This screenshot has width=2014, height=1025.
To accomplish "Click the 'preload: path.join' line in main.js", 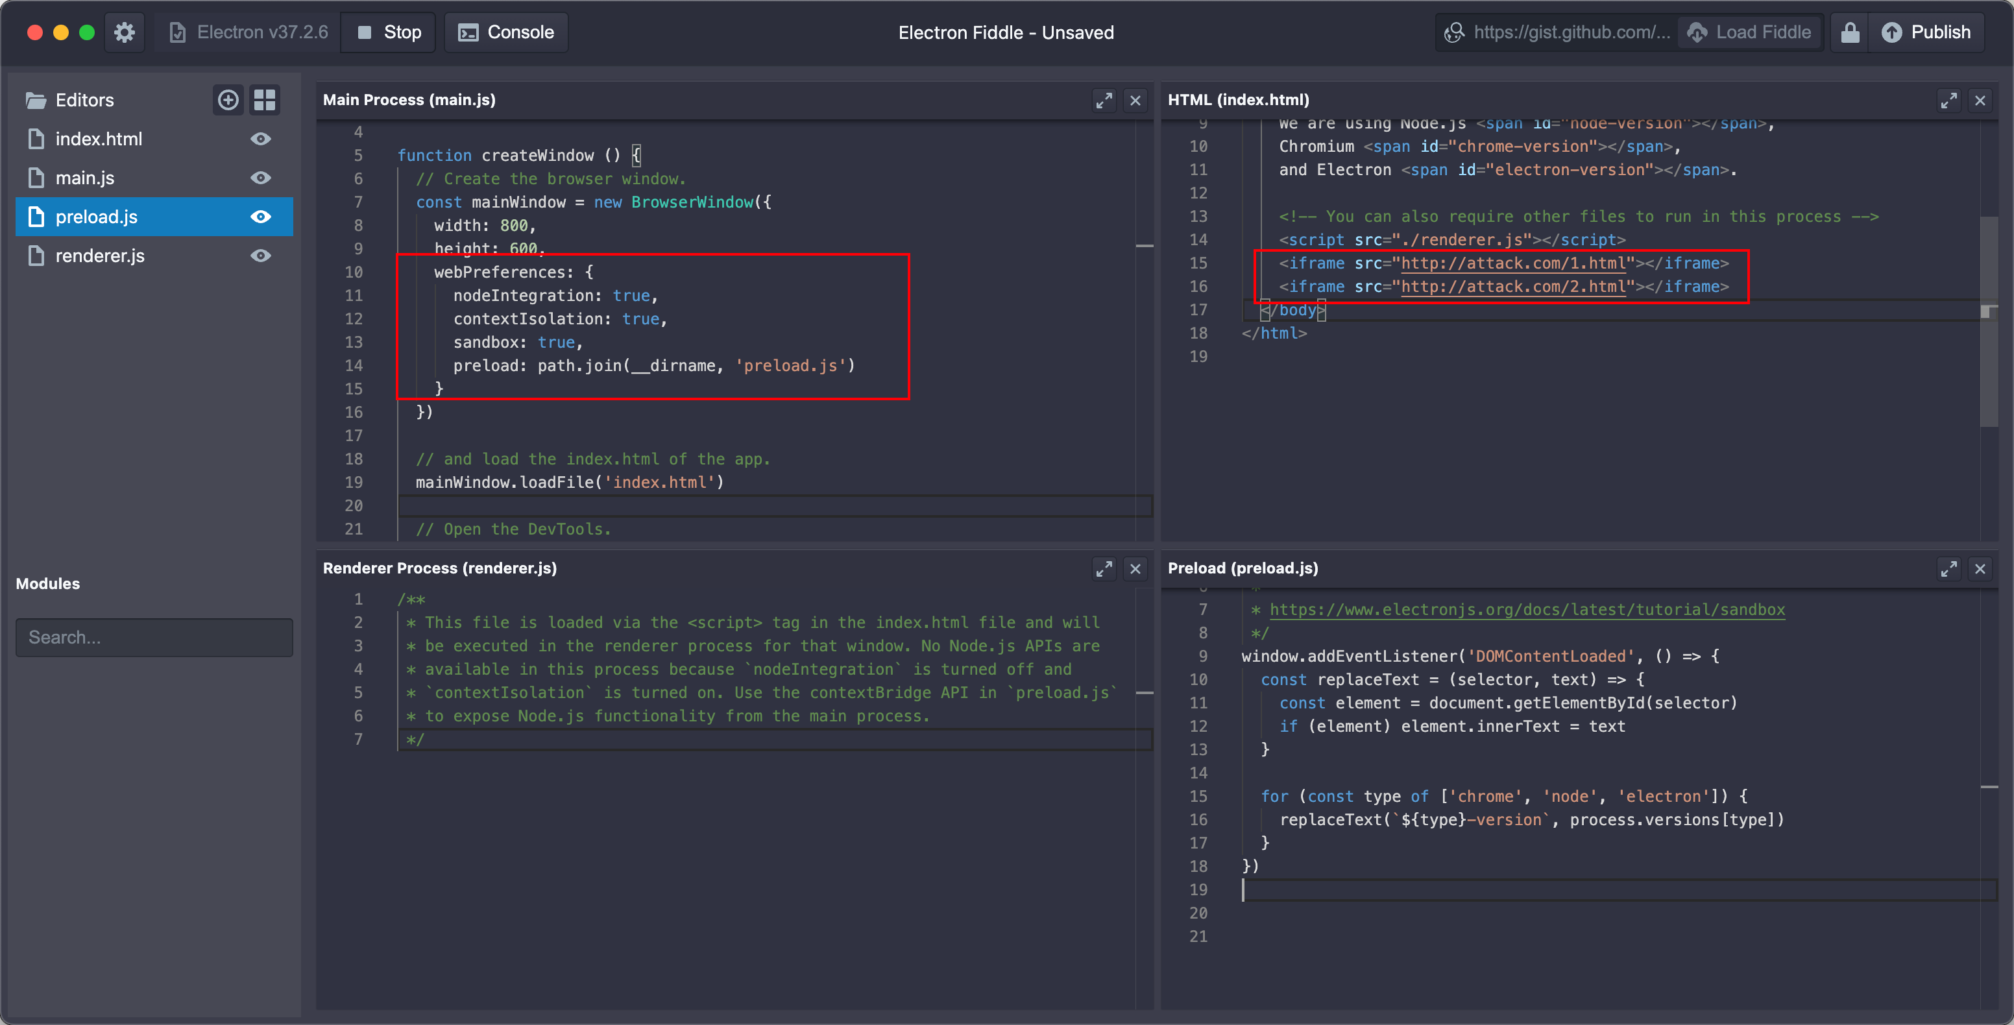I will click(x=653, y=366).
